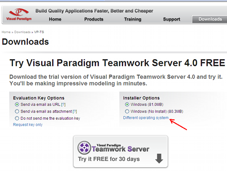Click Teamwork Server free trial download button
Image resolution: width=227 pixels, height=171 pixels.
pyautogui.click(x=121, y=152)
